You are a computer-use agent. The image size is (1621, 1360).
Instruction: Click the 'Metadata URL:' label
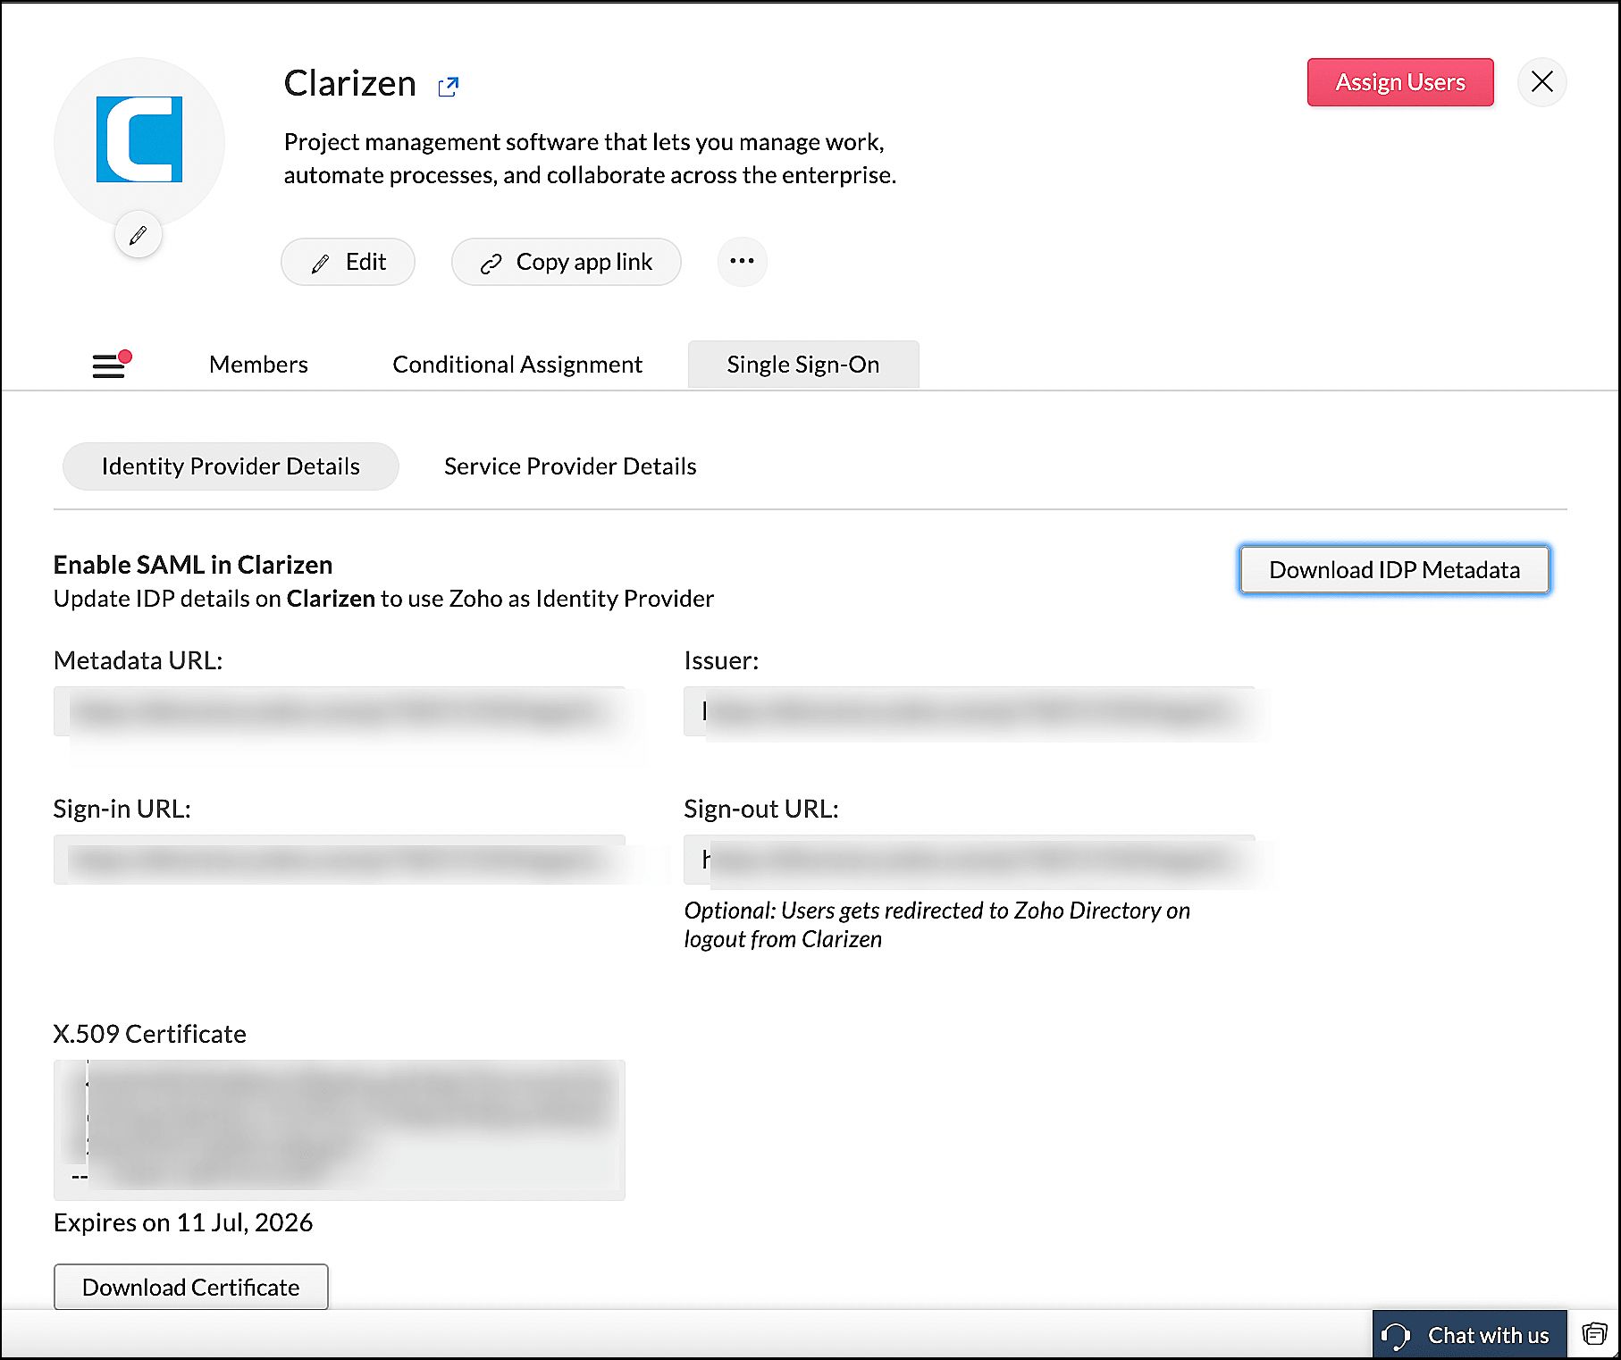[x=139, y=660]
